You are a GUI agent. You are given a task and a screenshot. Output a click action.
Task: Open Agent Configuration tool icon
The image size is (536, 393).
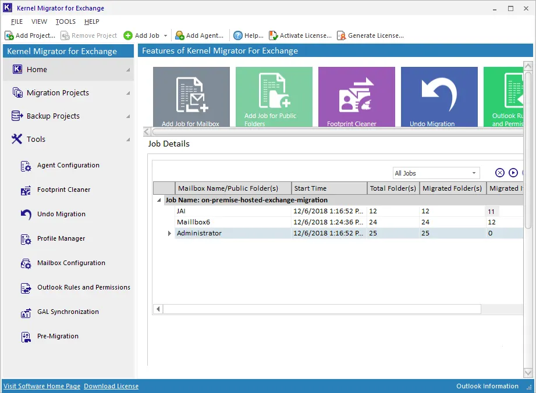click(26, 166)
